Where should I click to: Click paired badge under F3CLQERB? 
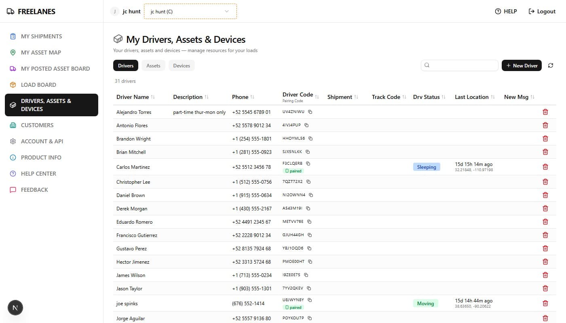click(x=293, y=171)
